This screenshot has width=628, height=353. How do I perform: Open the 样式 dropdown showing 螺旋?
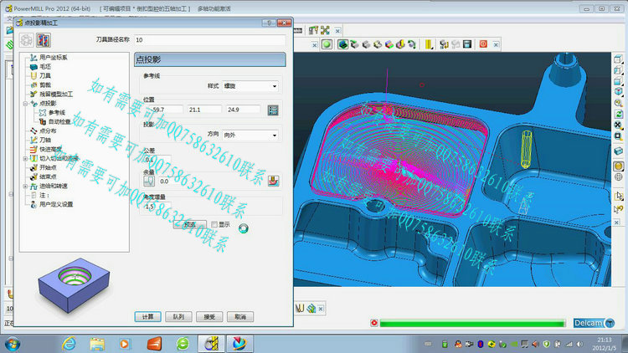tap(250, 86)
